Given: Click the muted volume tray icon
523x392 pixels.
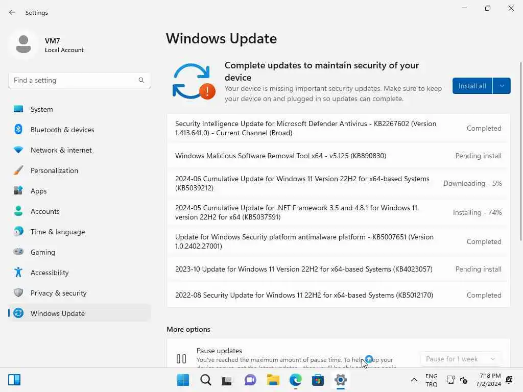Looking at the screenshot, I should pos(464,380).
